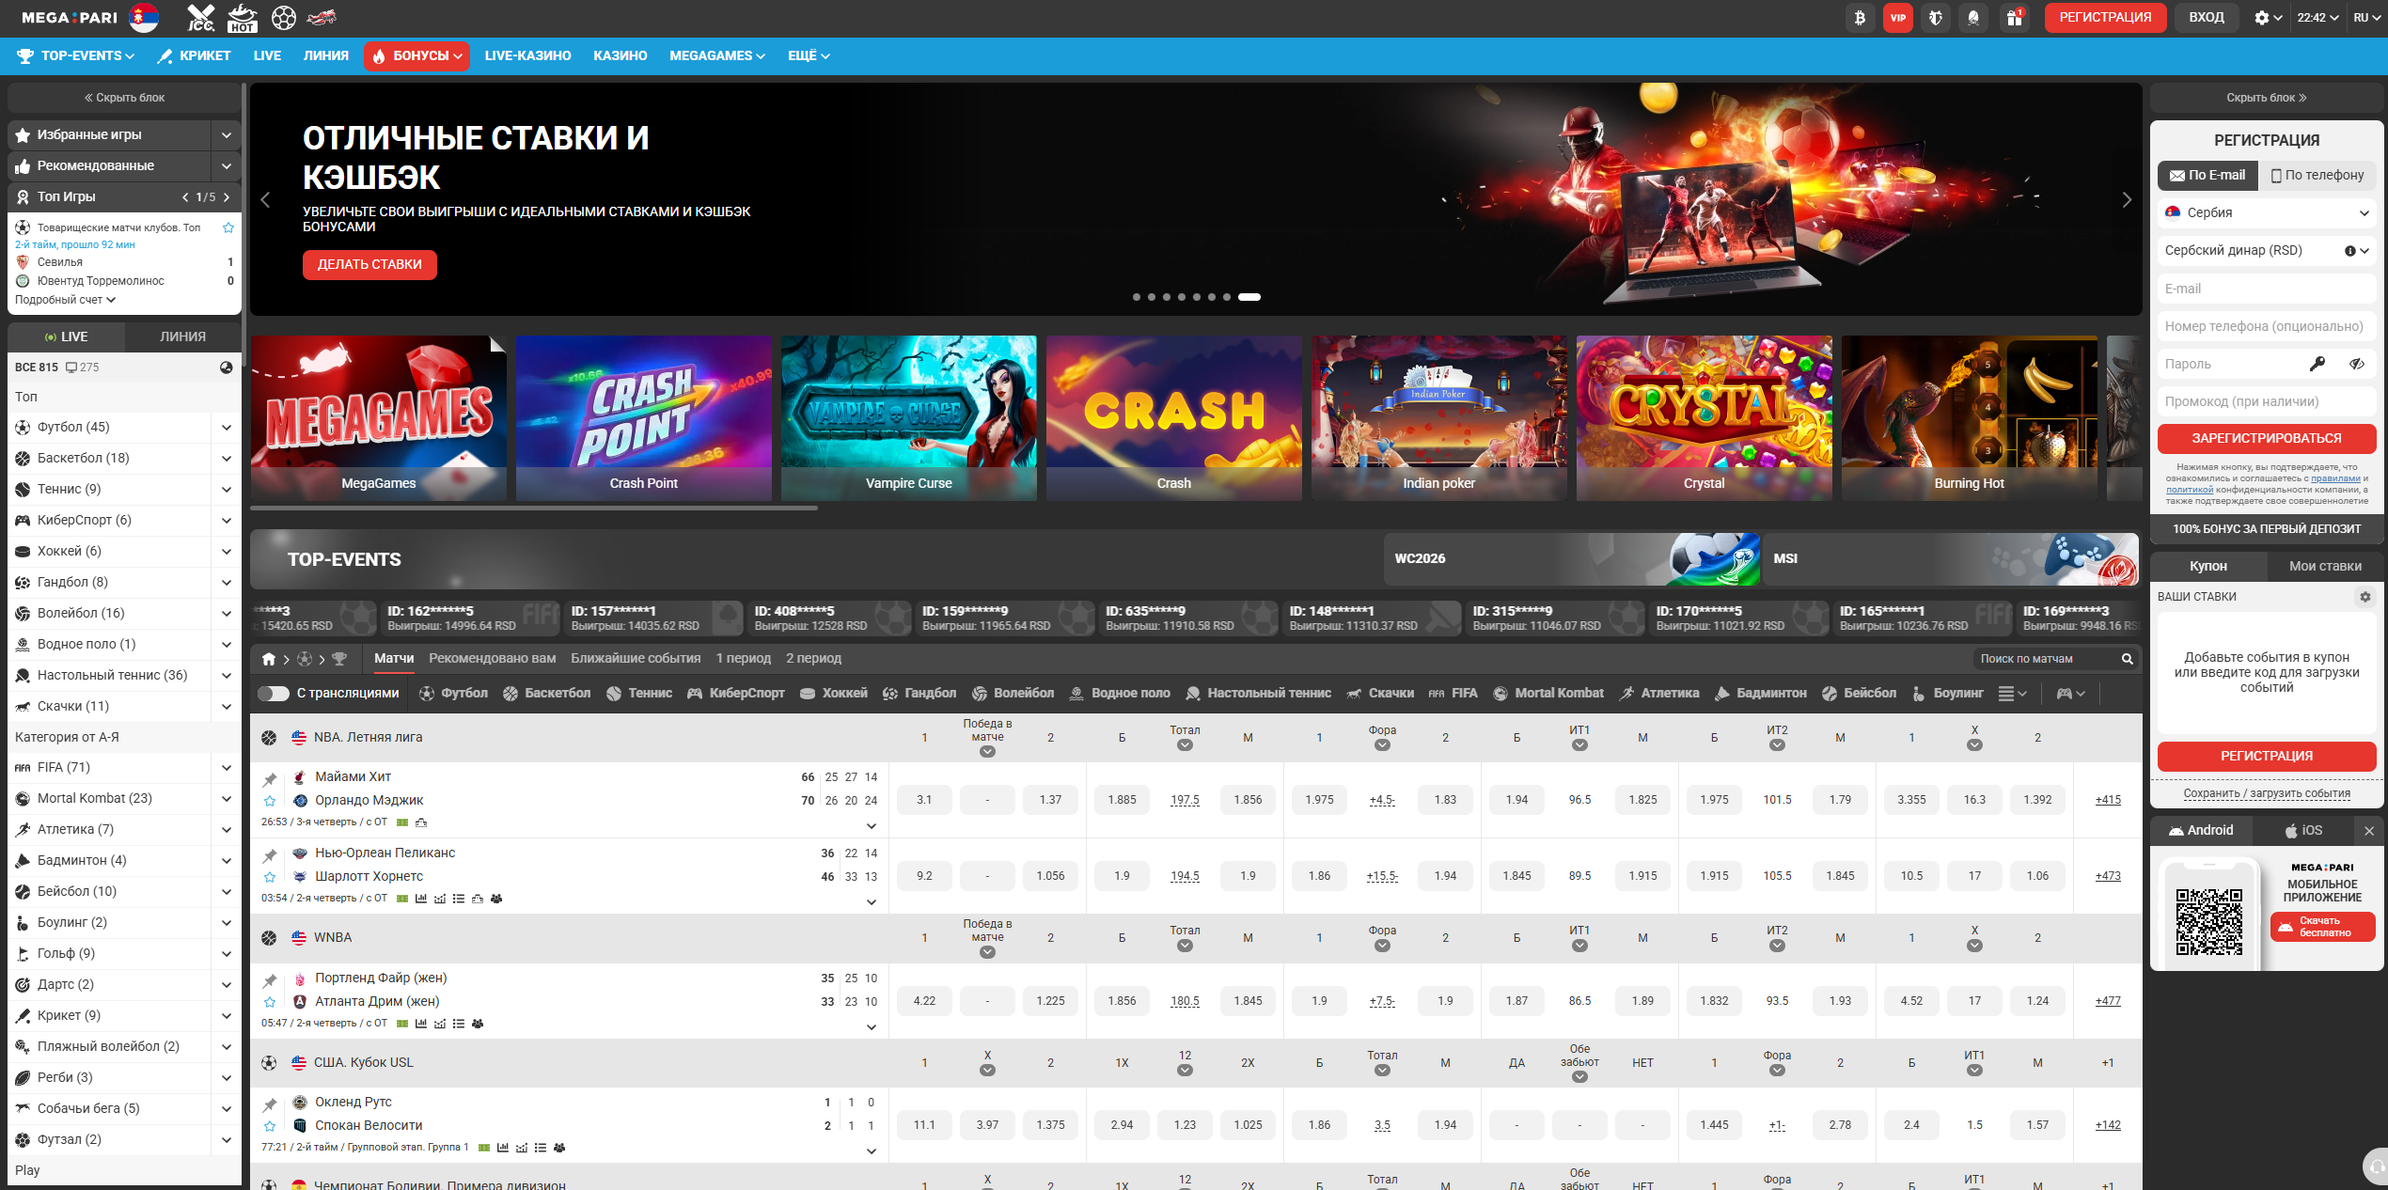Viewport: 2388px width, 1190px height.
Task: Expand the Баскетбол (18) category
Action: [227, 459]
